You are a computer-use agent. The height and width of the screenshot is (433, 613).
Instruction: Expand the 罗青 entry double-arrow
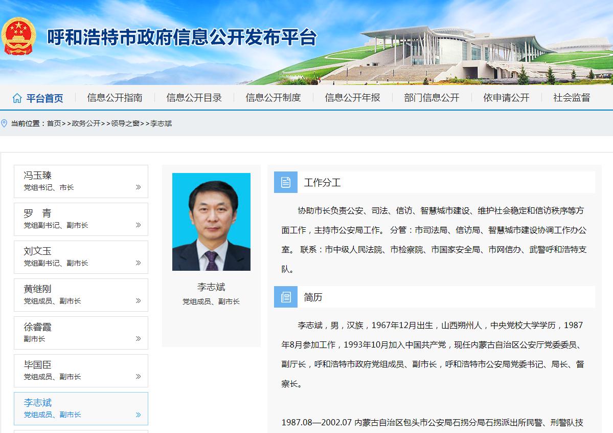(x=138, y=225)
